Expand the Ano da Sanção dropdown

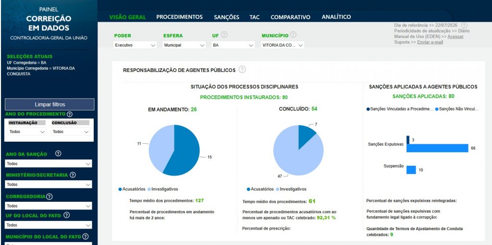point(49,164)
